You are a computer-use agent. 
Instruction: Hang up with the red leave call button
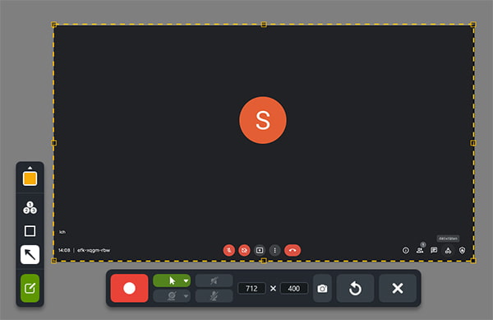tap(293, 250)
